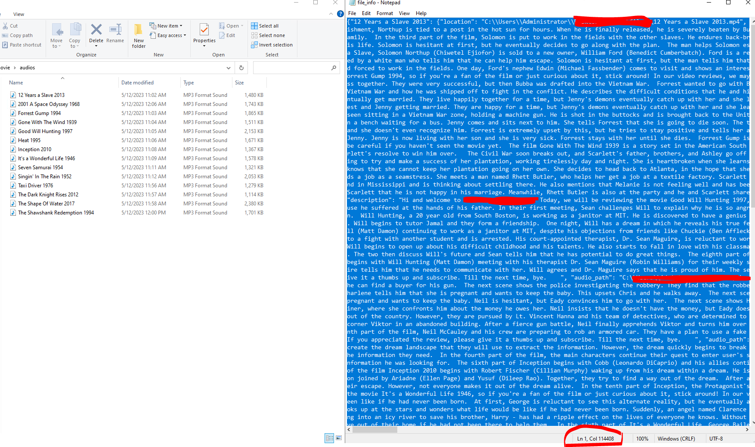Click the Rename icon

click(115, 29)
